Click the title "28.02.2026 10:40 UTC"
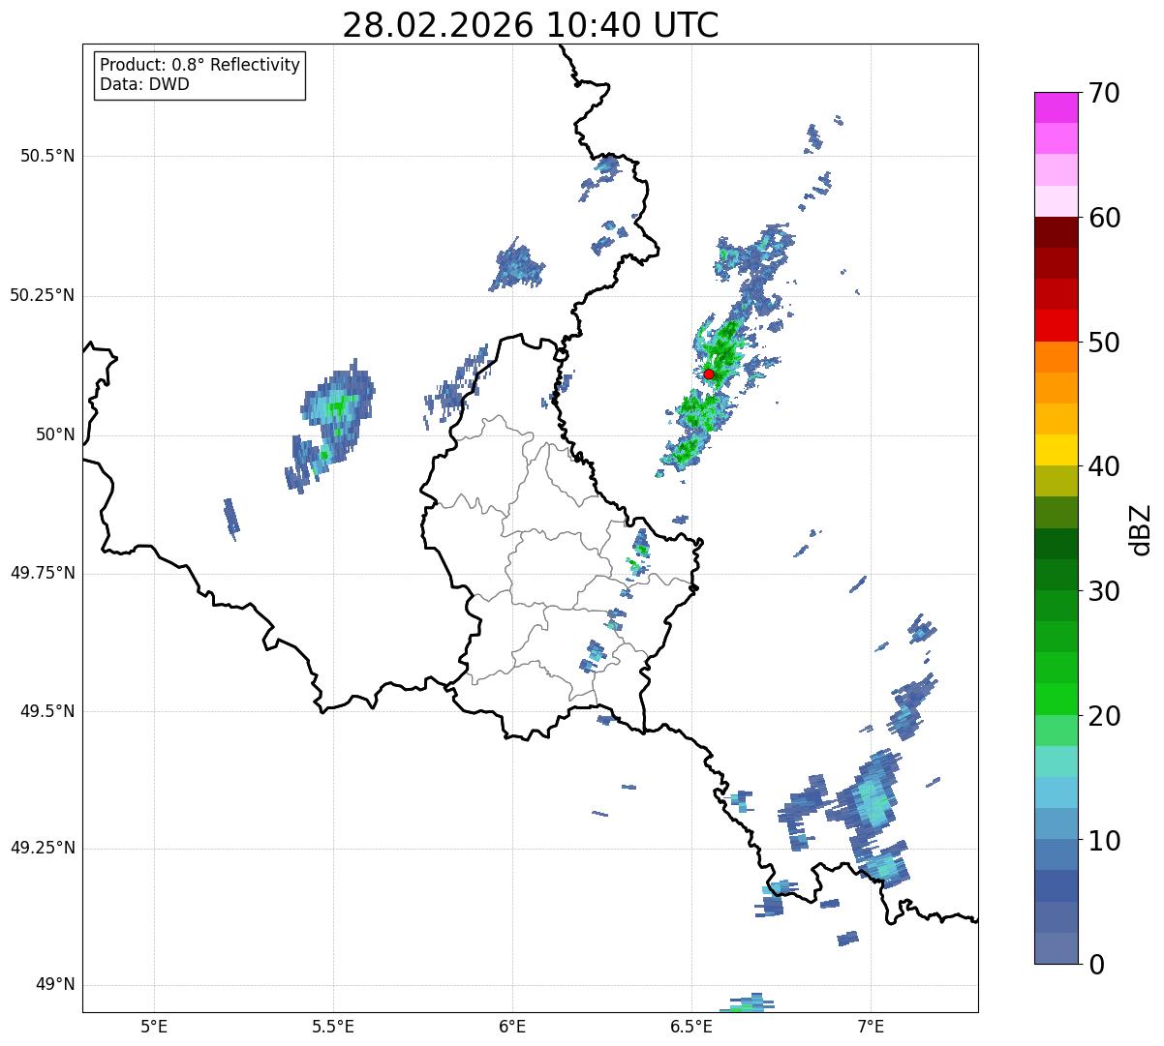The image size is (1164, 1046). click(531, 24)
